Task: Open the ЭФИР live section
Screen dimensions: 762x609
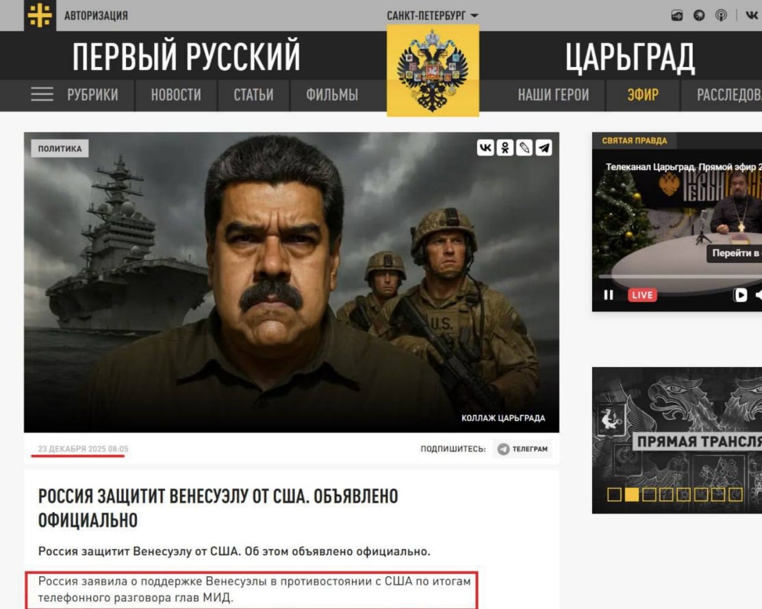Action: pyautogui.click(x=643, y=95)
